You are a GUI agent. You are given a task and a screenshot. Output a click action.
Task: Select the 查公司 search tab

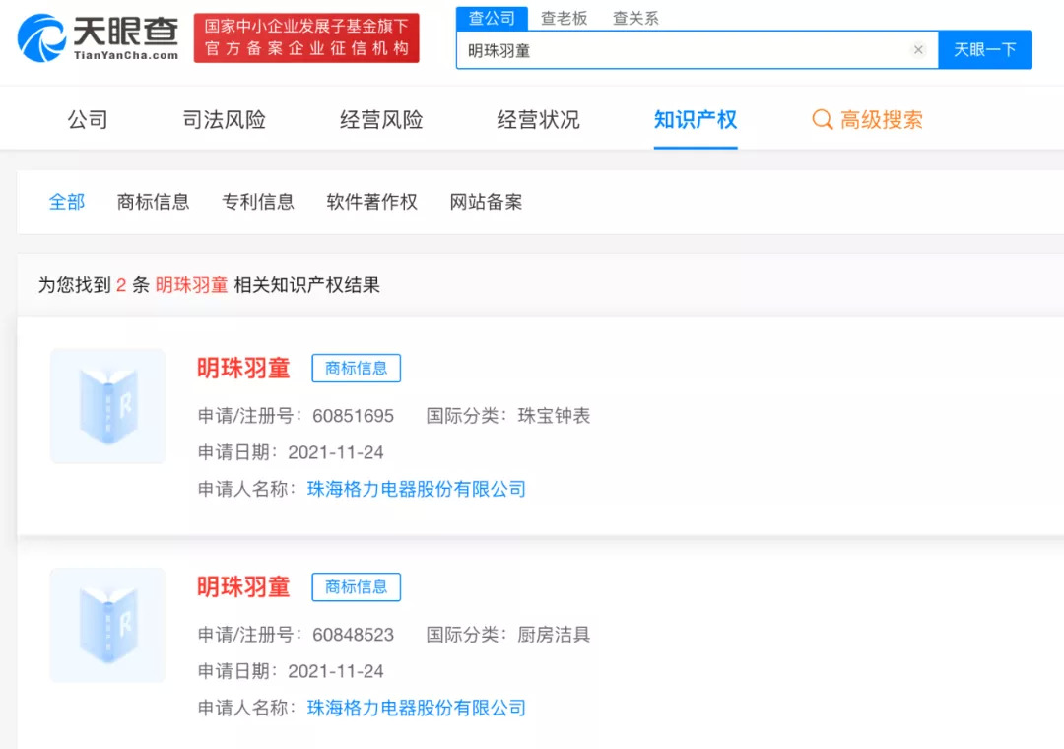click(x=492, y=18)
